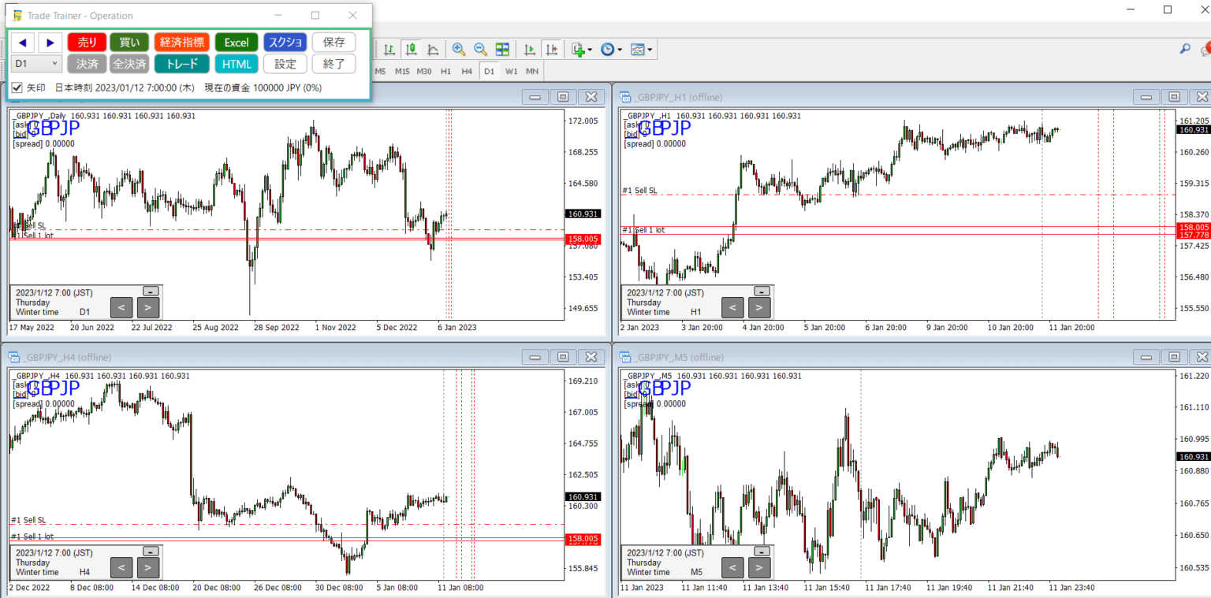The width and height of the screenshot is (1211, 598).
Task: Open a new chart via the New Chart icon
Action: [x=578, y=49]
